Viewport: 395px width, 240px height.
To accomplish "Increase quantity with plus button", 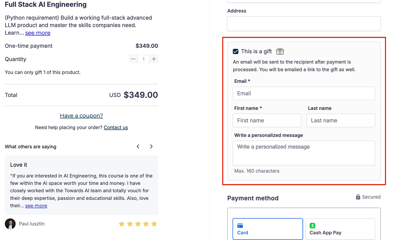I will [154, 59].
